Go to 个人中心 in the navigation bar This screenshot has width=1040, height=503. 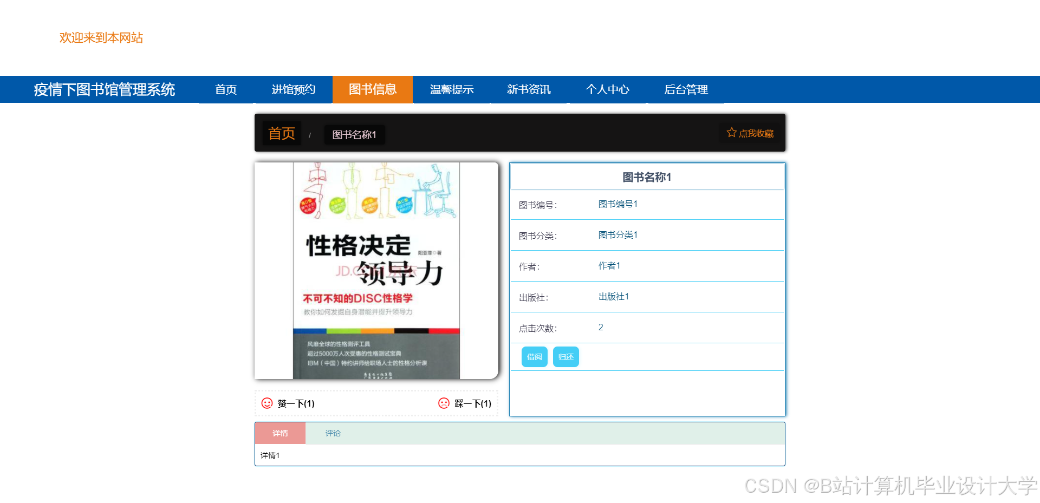(608, 89)
